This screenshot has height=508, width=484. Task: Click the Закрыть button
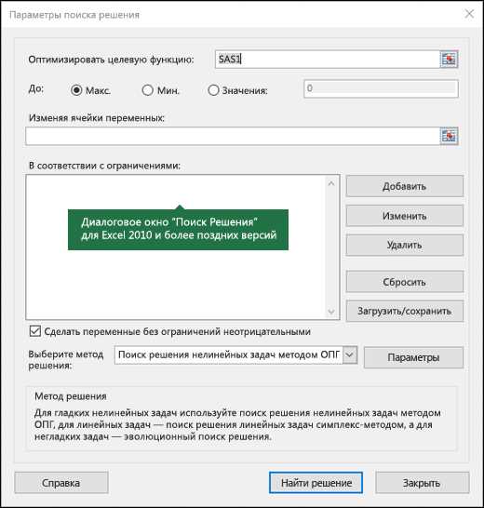coord(422,483)
